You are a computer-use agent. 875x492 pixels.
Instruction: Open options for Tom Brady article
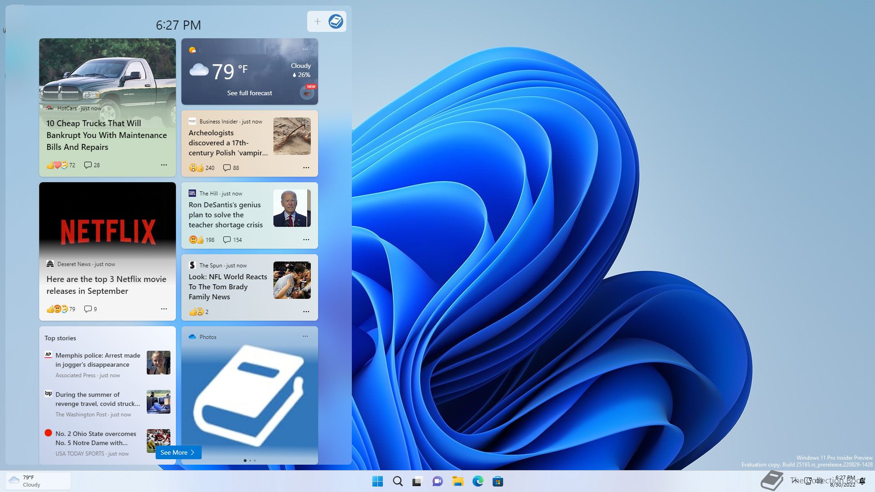click(x=306, y=312)
